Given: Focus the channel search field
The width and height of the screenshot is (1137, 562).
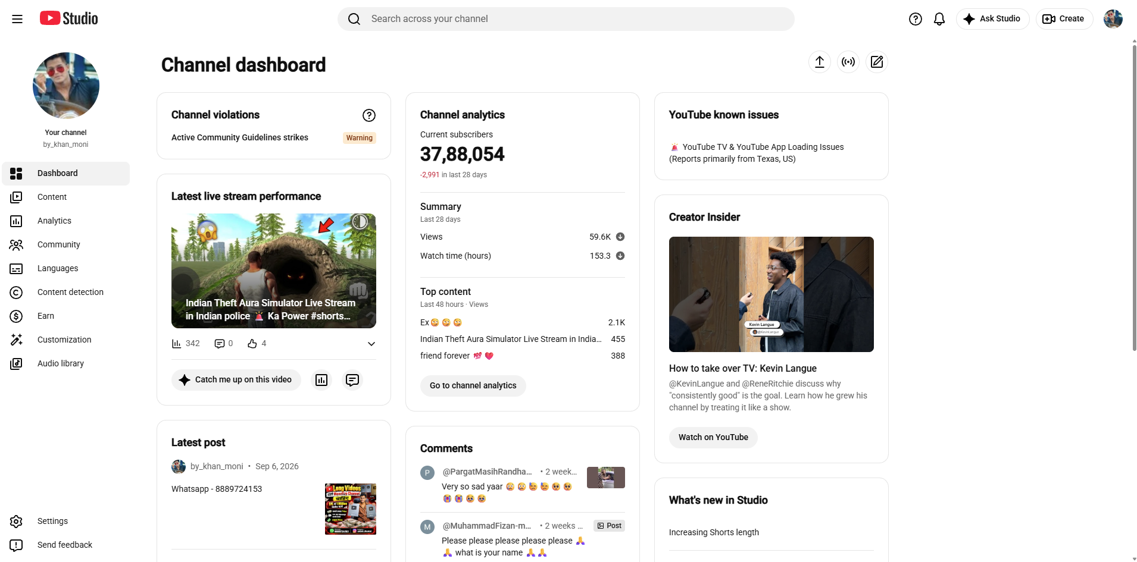Looking at the screenshot, I should [566, 19].
